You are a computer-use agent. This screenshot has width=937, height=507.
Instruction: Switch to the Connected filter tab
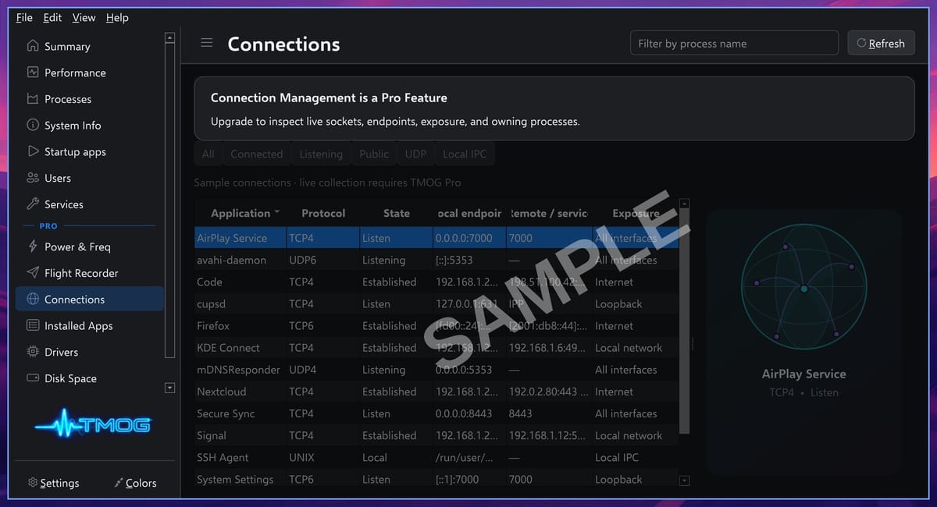coord(257,154)
